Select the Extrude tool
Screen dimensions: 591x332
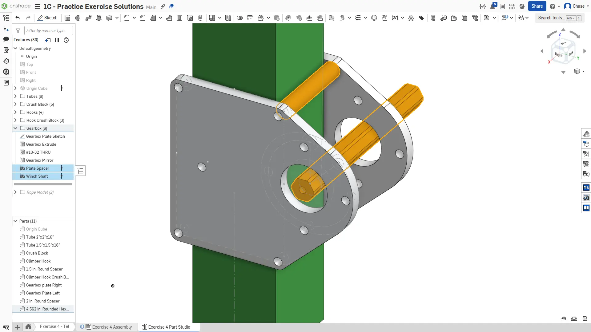[x=67, y=18]
